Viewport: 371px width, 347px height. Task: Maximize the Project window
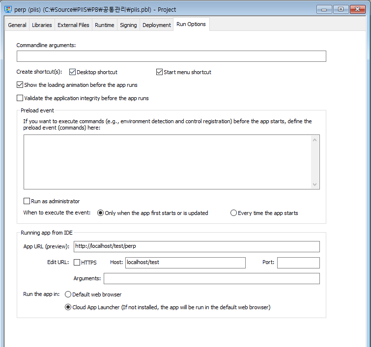[341, 9]
